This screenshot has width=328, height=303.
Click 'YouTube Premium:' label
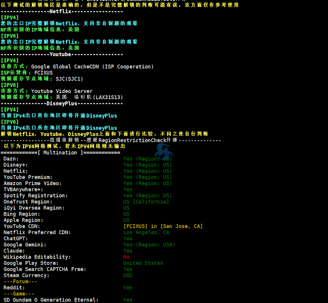point(28,177)
